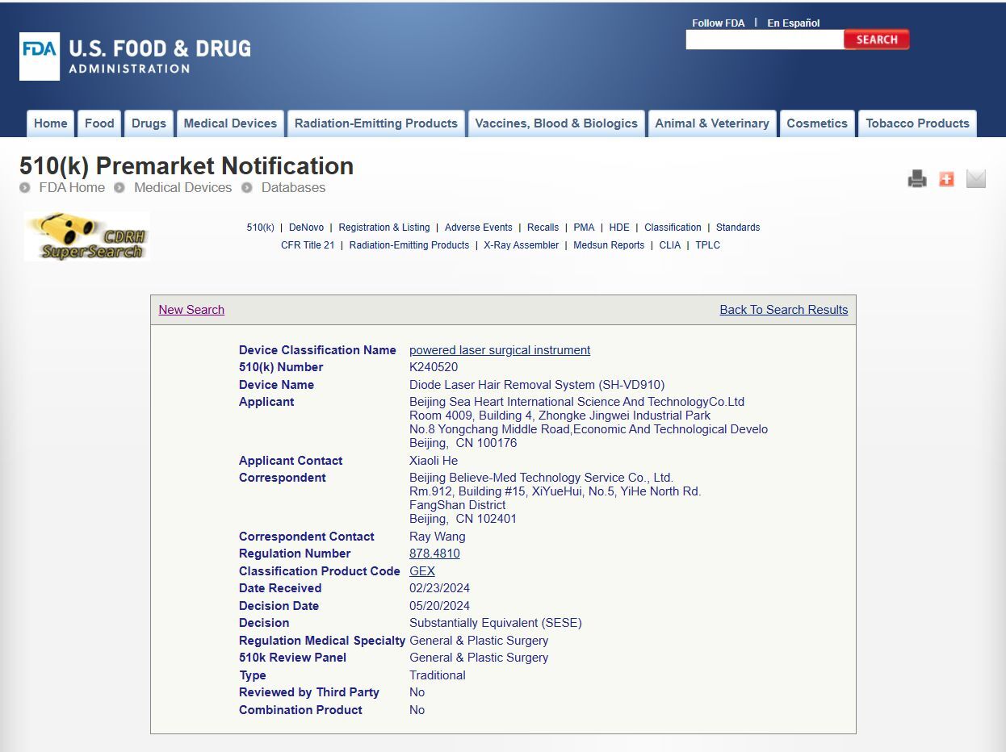Click the New Search link

point(191,310)
